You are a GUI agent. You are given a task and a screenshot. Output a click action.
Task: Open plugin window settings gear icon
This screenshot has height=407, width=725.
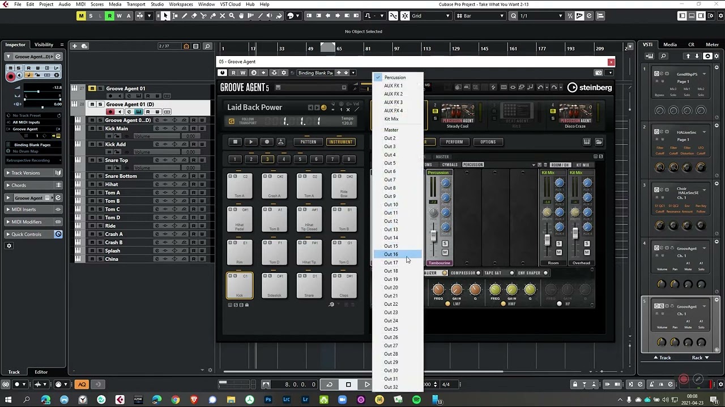click(x=284, y=72)
